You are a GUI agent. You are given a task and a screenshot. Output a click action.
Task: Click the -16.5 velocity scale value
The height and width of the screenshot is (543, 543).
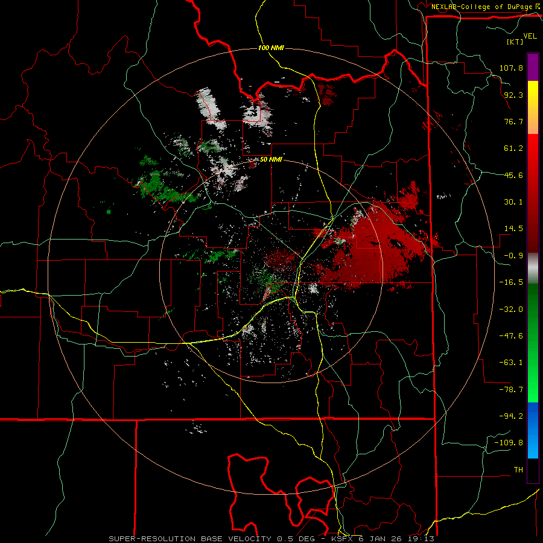click(x=511, y=282)
